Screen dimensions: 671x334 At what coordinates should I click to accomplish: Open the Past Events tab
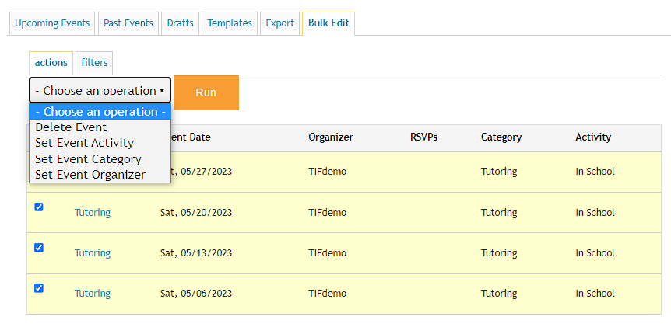coord(128,23)
